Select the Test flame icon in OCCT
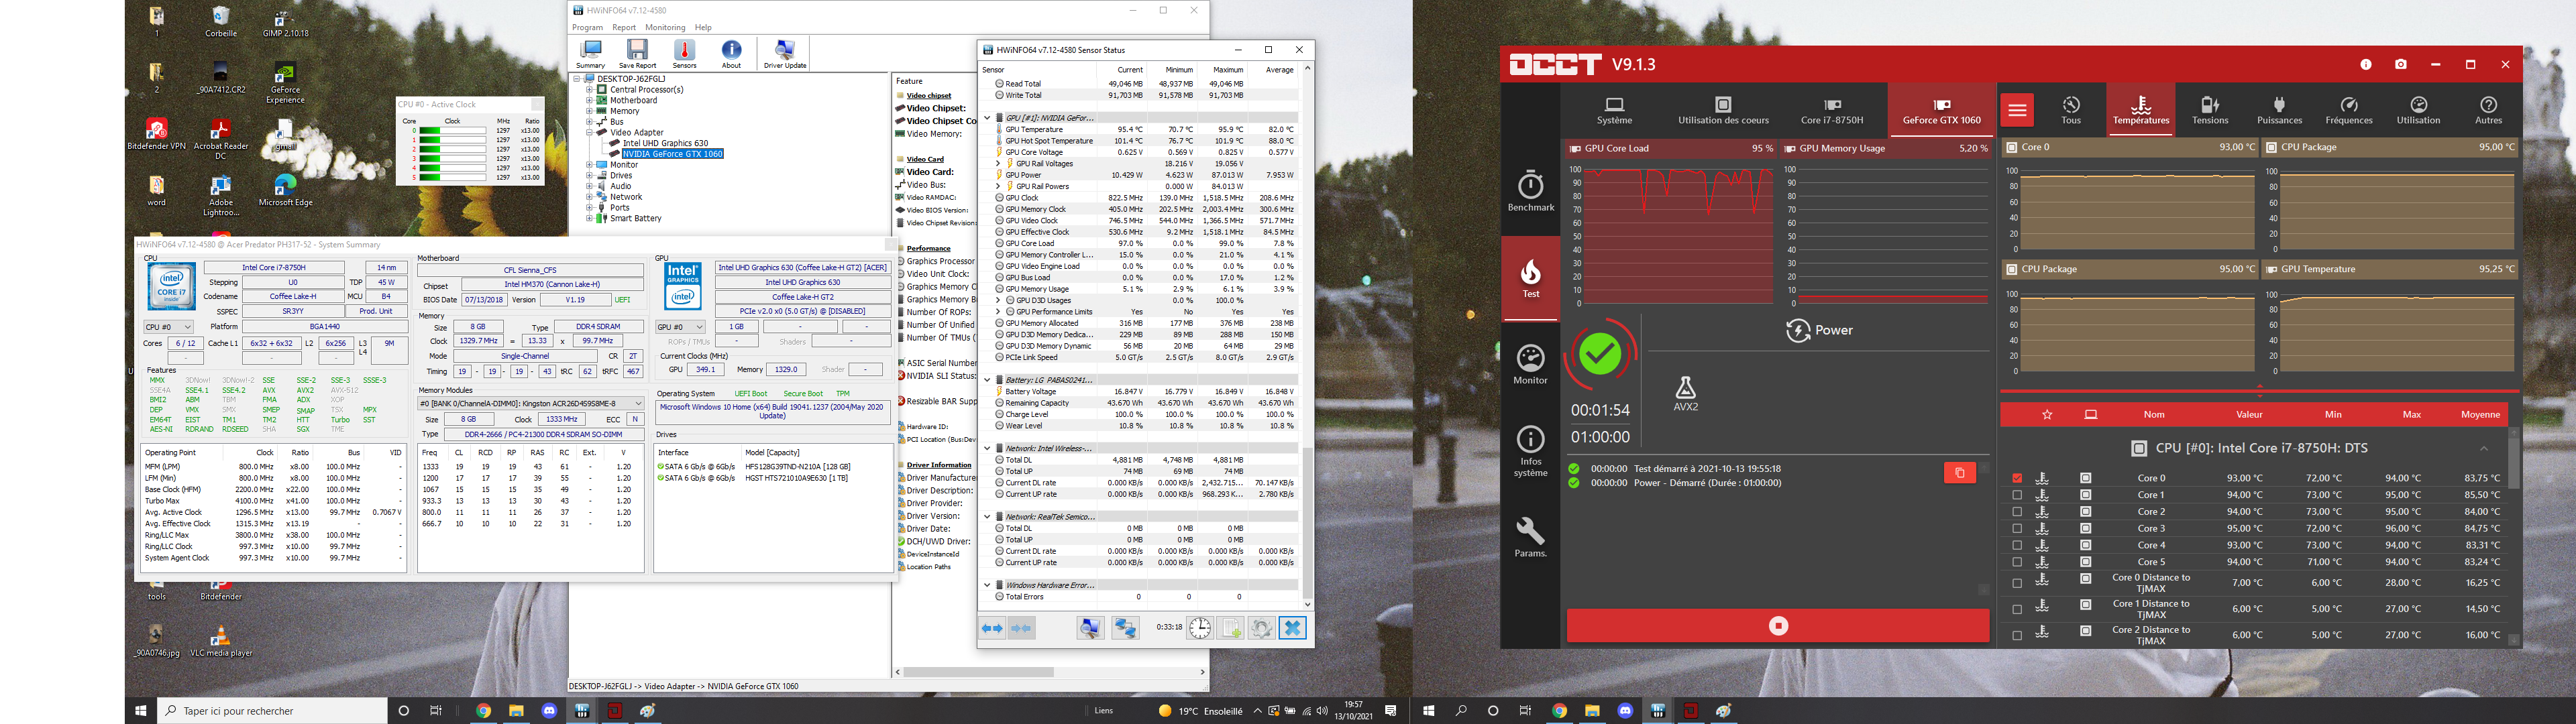 pos(1531,279)
